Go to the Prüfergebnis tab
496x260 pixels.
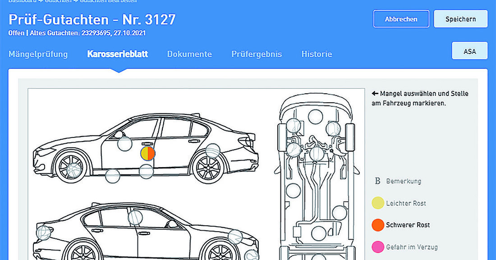pyautogui.click(x=257, y=54)
